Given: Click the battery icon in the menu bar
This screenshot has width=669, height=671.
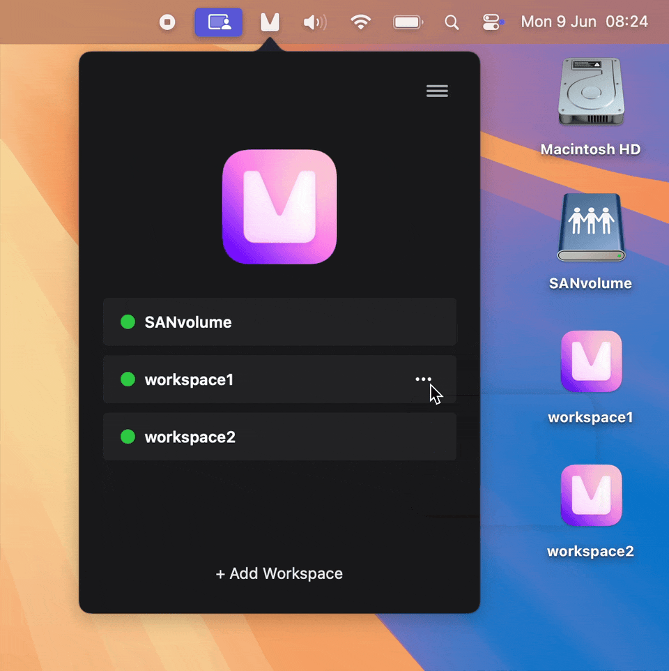Looking at the screenshot, I should pos(408,22).
